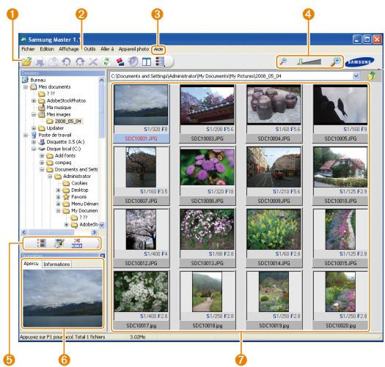Select the 2008_05_04 folder in tree
The height and width of the screenshot is (367, 385).
point(67,121)
